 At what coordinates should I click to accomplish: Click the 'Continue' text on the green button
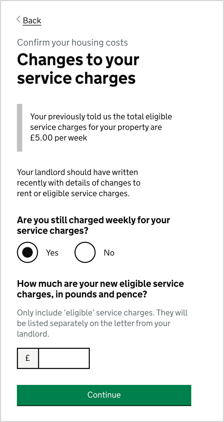[x=104, y=395]
